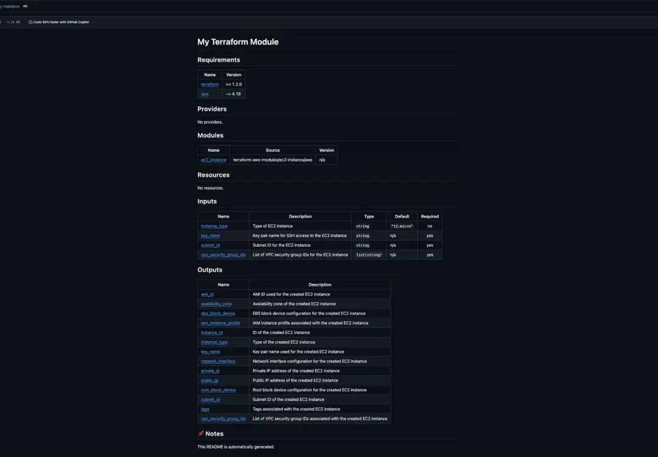Open vpc_security_group_ids link in the list(string) row
The height and width of the screenshot is (457, 658).
(x=223, y=255)
